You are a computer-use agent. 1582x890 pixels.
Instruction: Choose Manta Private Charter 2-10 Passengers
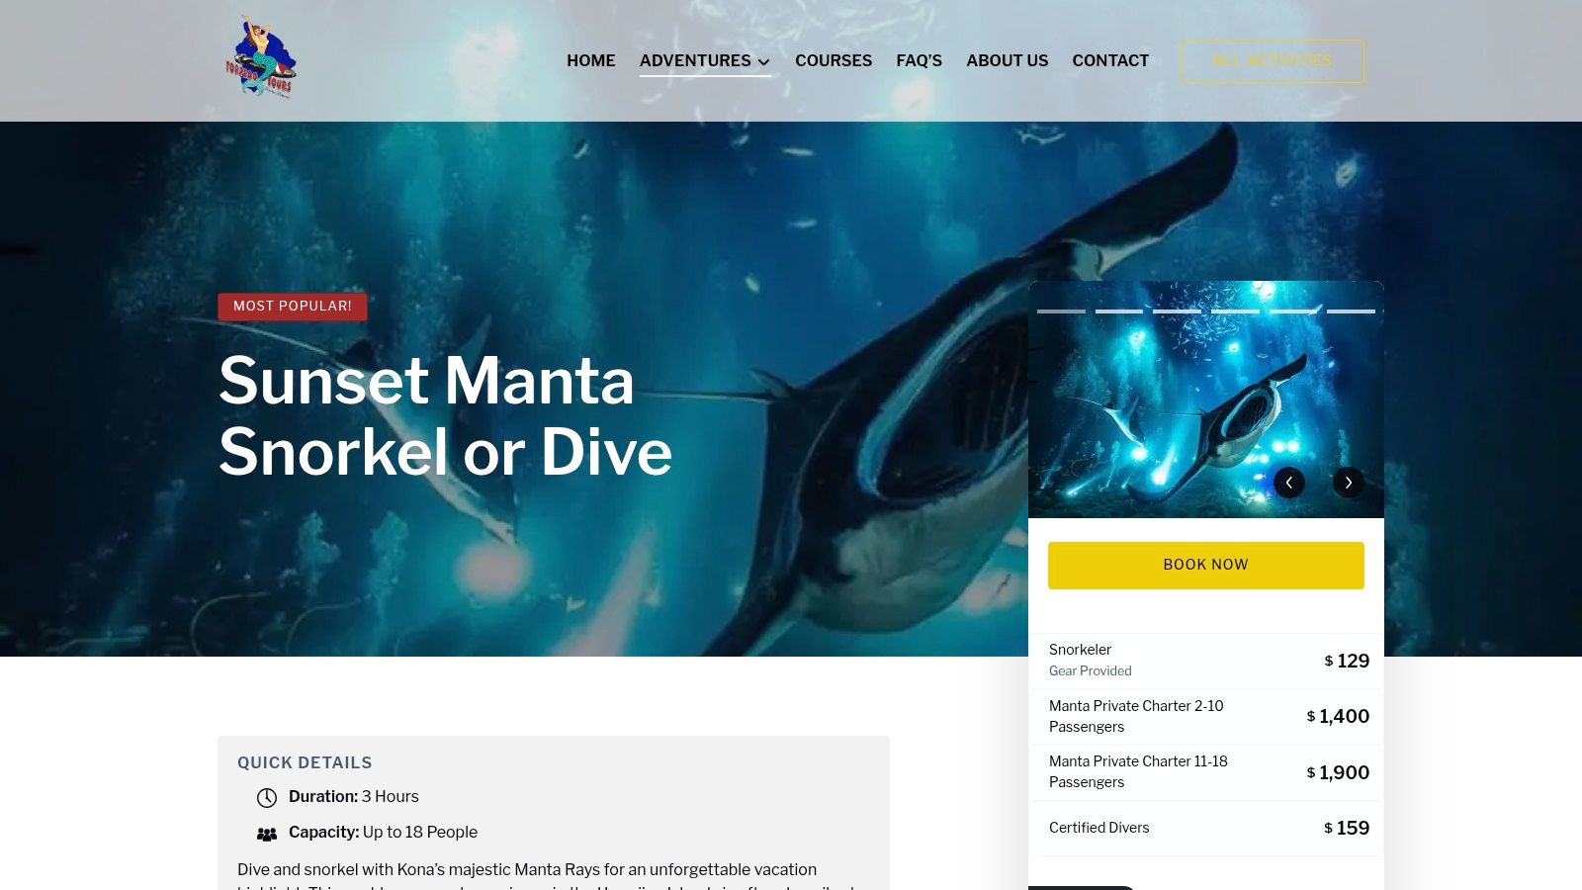(1206, 716)
